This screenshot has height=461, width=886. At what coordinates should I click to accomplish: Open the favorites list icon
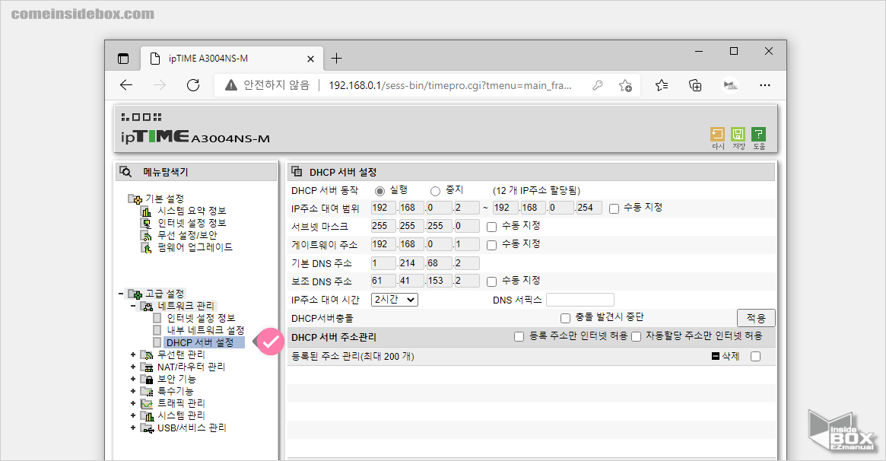662,85
